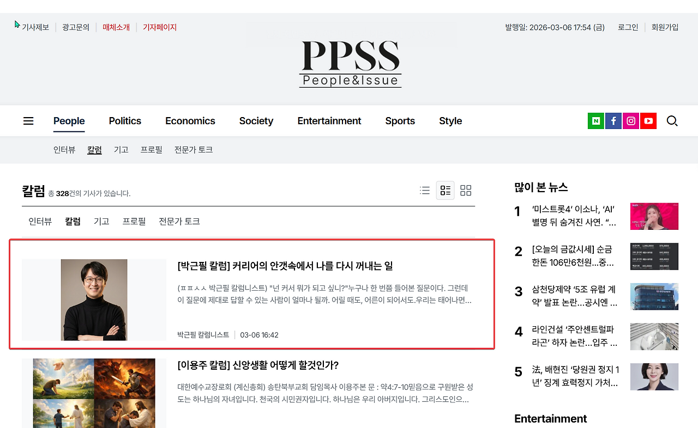The width and height of the screenshot is (698, 428).
Task: Switch to 프로필 tab under 칼럼 heading
Action: click(134, 222)
